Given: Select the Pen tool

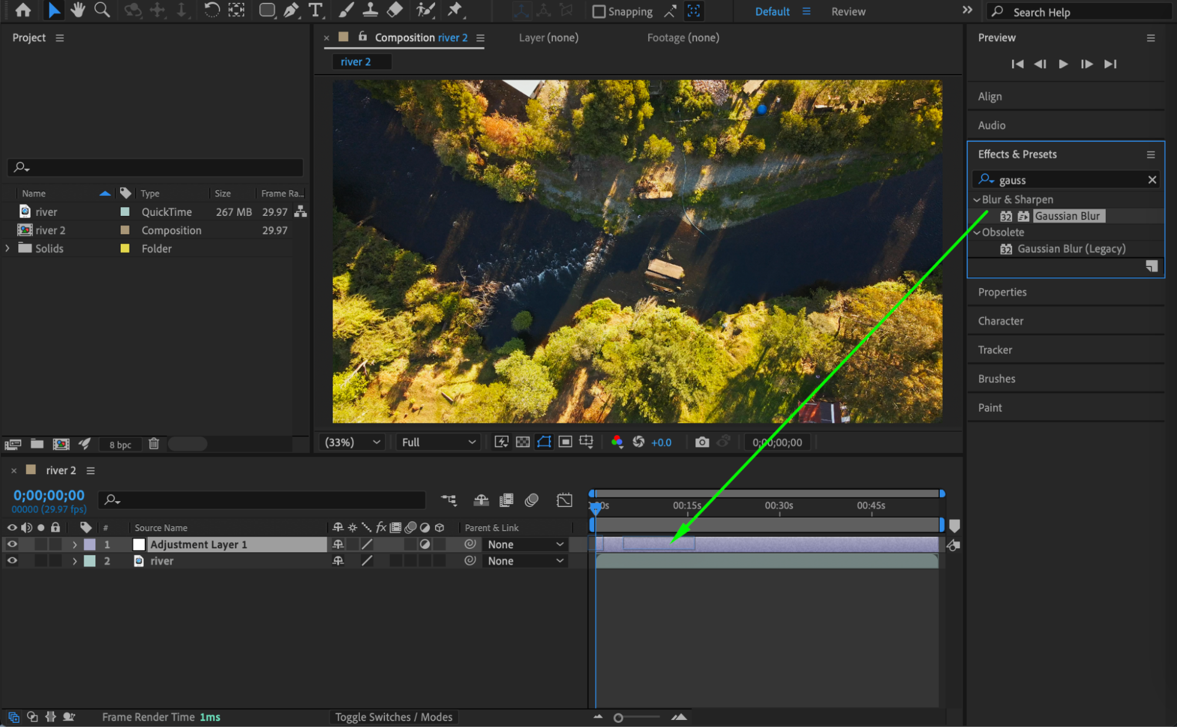Looking at the screenshot, I should pos(291,10).
